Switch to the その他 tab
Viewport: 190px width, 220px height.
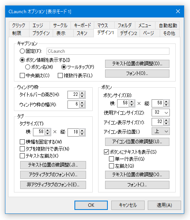[170, 33]
